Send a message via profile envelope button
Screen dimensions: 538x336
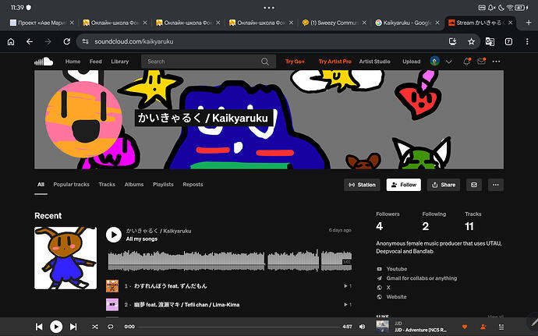coord(474,185)
